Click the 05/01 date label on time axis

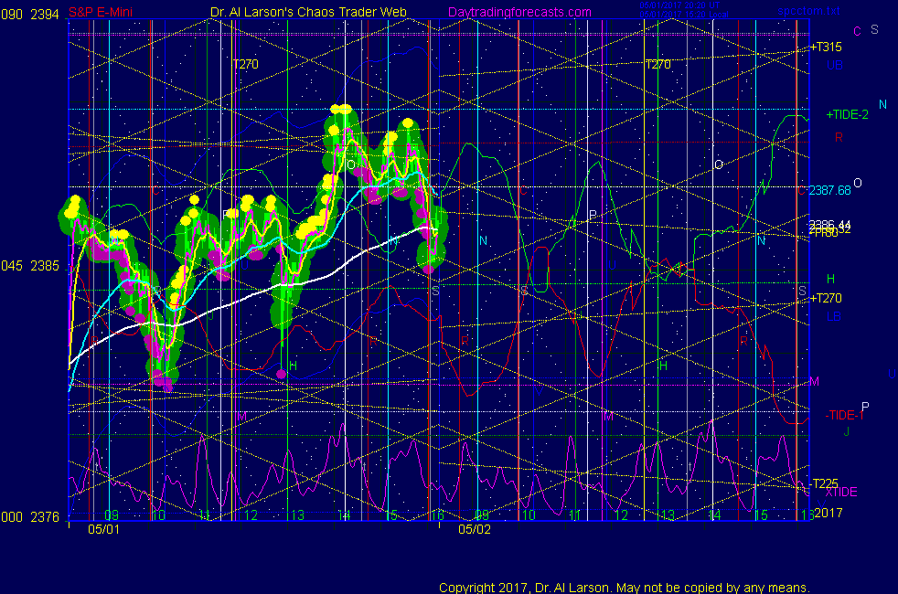[x=103, y=529]
